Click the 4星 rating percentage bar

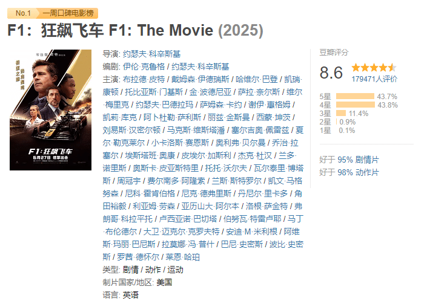pyautogui.click(x=355, y=105)
